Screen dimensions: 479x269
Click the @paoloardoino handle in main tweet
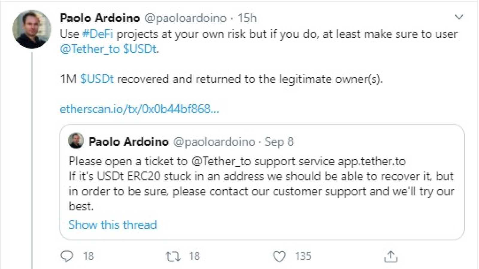click(x=186, y=18)
